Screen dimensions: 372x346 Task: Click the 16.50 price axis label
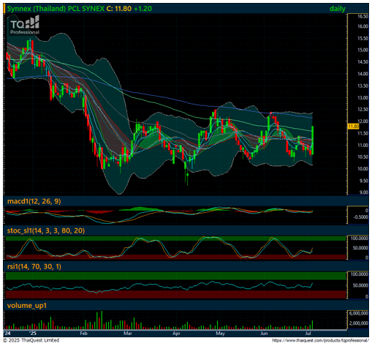pyautogui.click(x=362, y=17)
